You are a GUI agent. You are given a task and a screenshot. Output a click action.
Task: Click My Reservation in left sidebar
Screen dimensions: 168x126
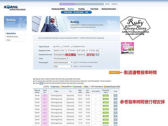point(13,37)
